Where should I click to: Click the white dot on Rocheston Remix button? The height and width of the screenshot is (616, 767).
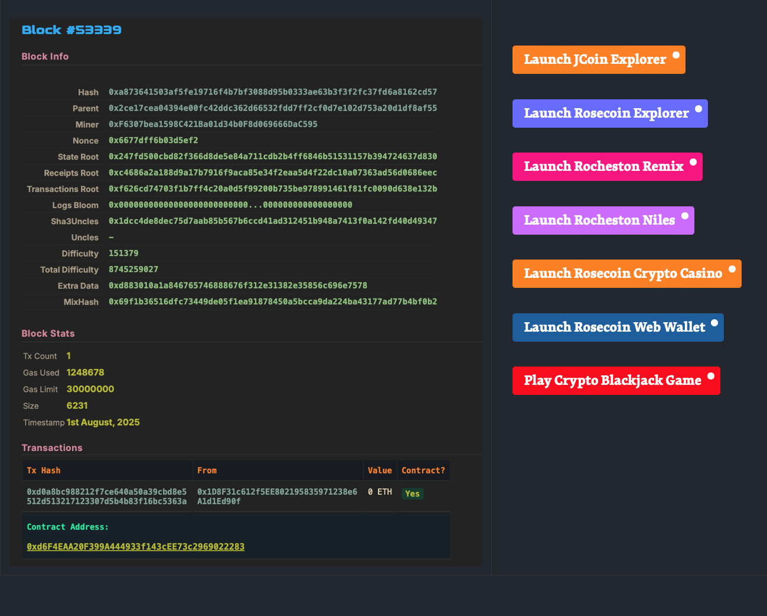point(693,162)
